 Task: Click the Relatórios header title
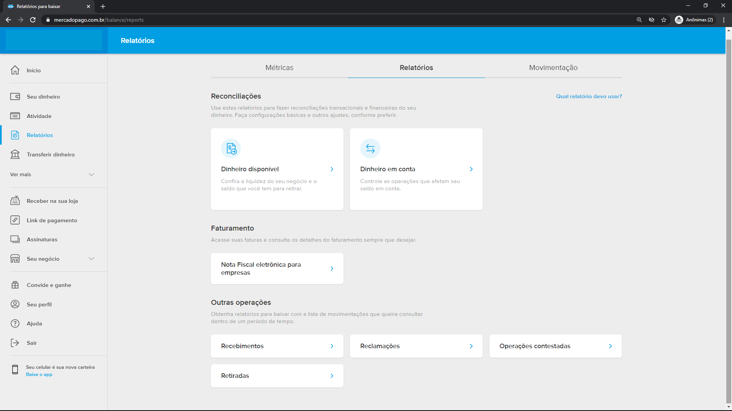(138, 41)
